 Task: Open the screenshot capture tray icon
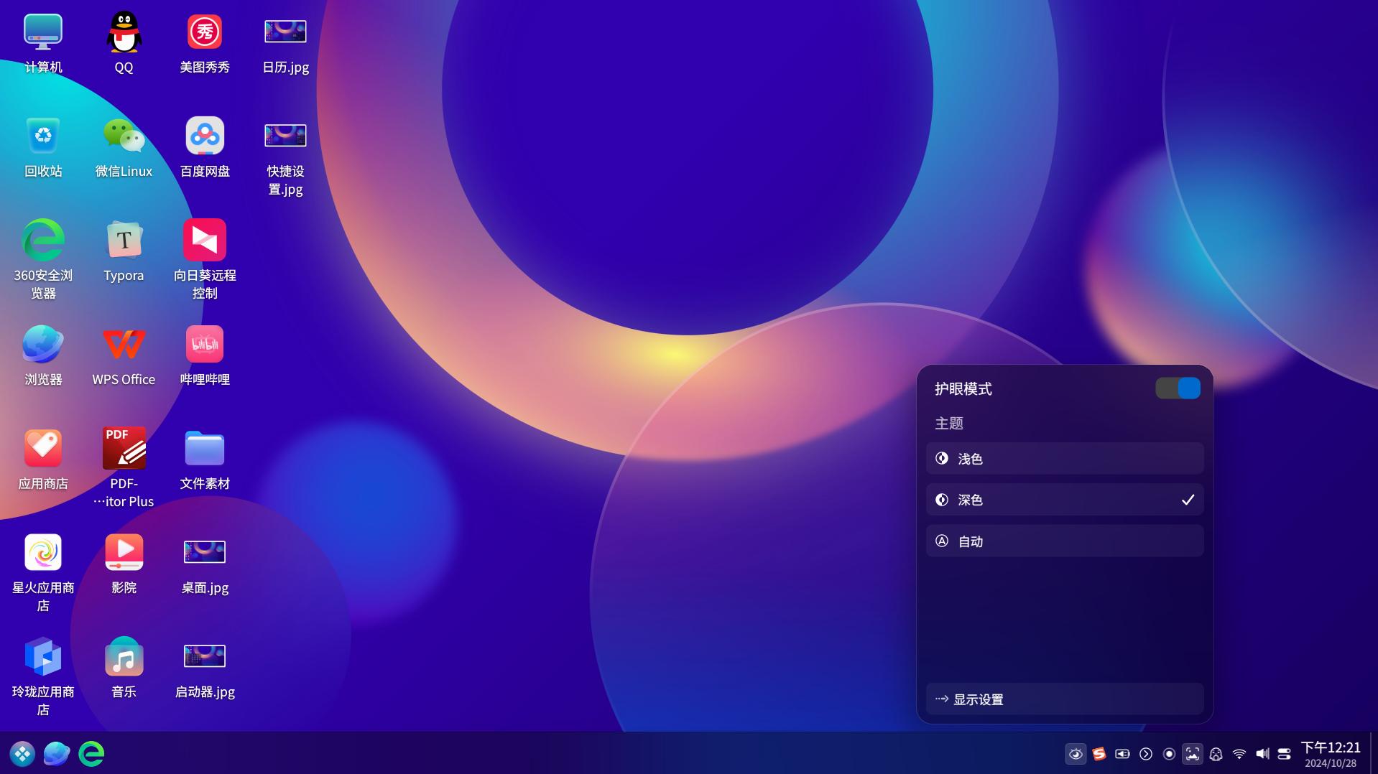click(1193, 754)
